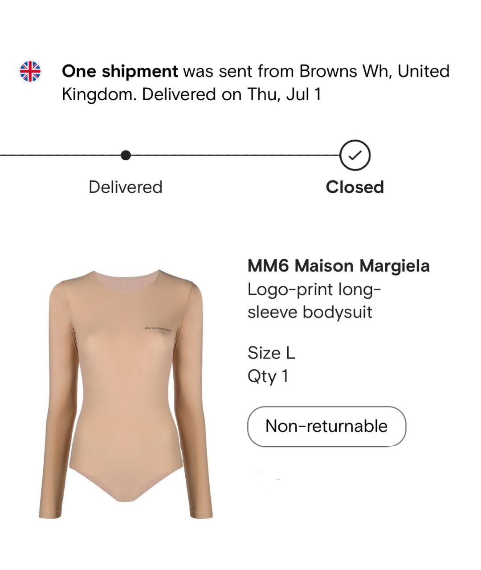This screenshot has height=570, width=481.
Task: Select the Closed status label
Action: click(x=355, y=187)
